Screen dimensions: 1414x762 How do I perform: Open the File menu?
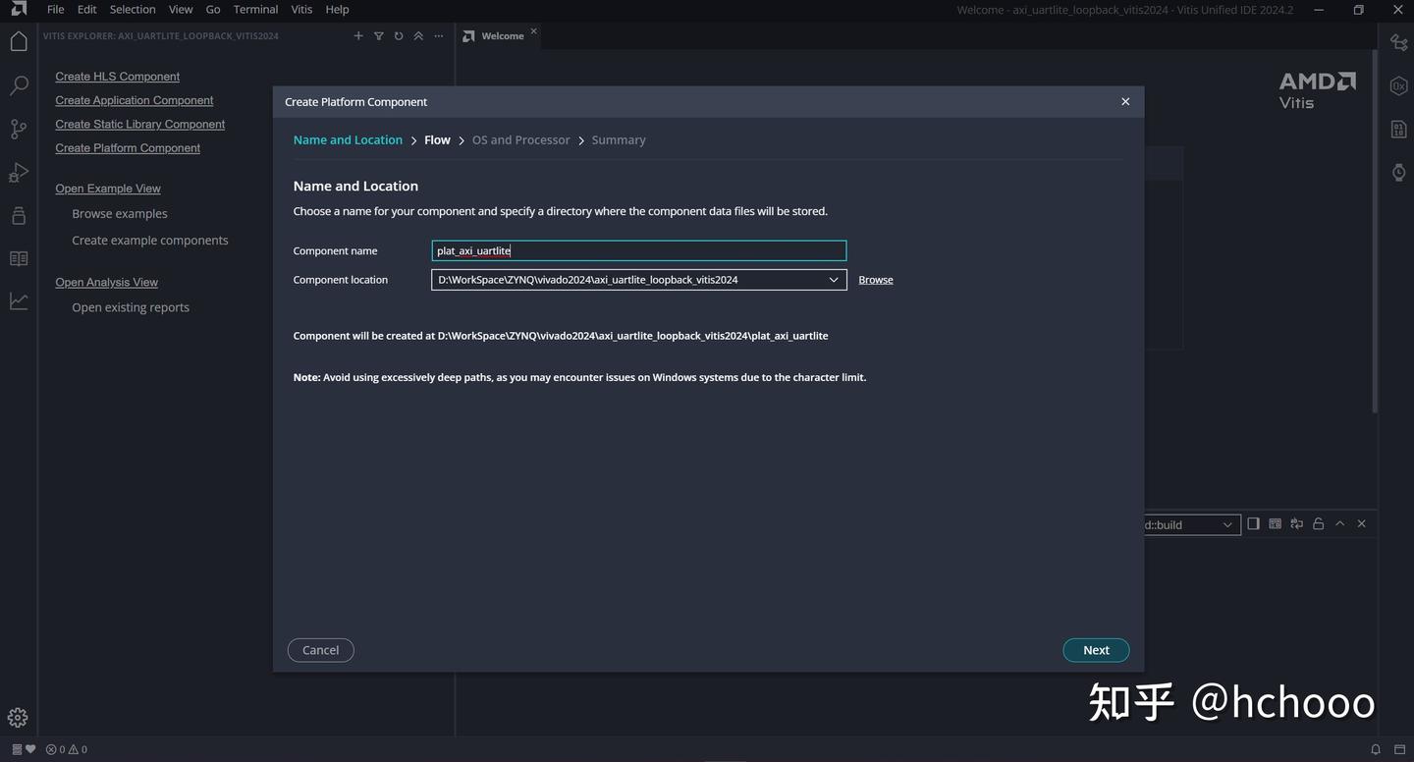56,9
